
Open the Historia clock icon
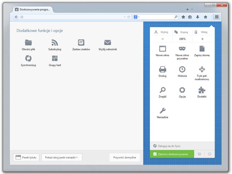[x=182, y=69]
